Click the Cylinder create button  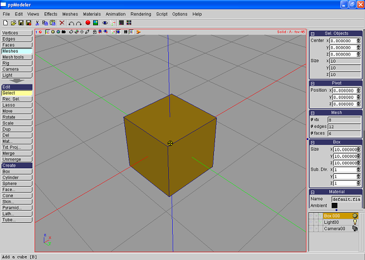(x=17, y=178)
